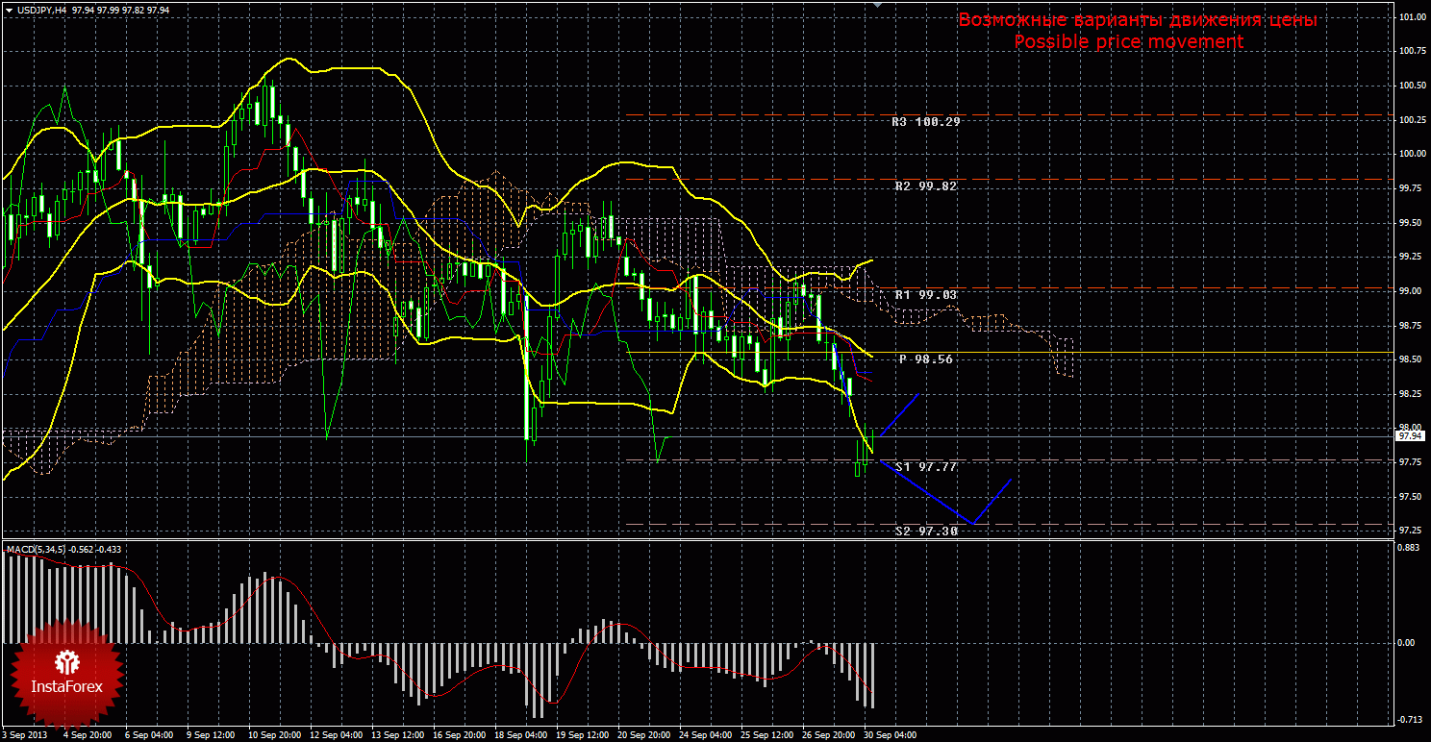
Task: Open the dropdown arrow beside USDJPY,H4
Action: (8, 10)
